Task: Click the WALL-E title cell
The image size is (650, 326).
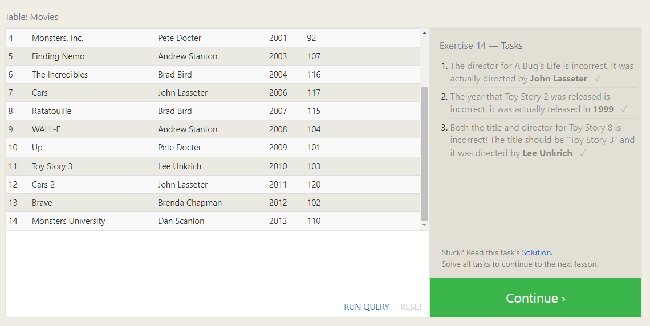Action: 46,129
